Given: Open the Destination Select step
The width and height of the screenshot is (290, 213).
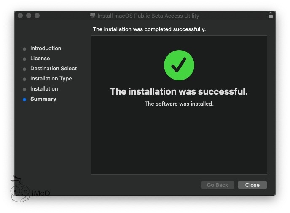Looking at the screenshot, I should 54,69.
